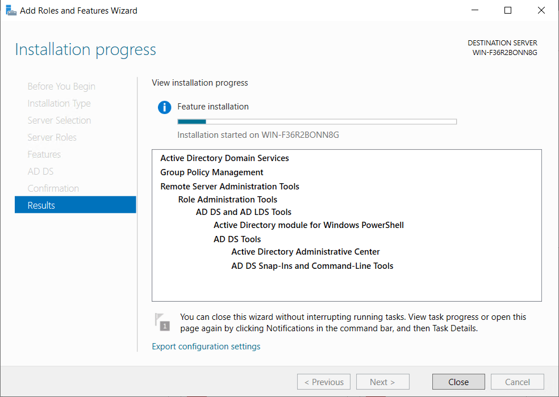The image size is (559, 397).
Task: Maximize the wizard window
Action: [508, 10]
